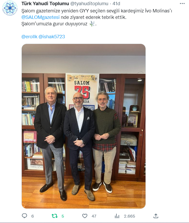Open Türk Yahudi Toplumu profile avatar
Screen dimensions: 189x223
tap(10, 8)
